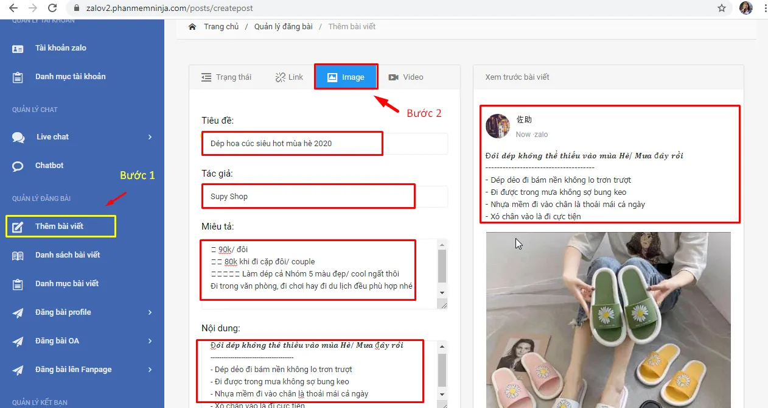Viewport: 768px width, 408px height.
Task: Click the Chatbot bubble icon in sidebar
Action: point(18,166)
